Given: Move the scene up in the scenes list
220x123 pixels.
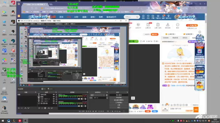Looking at the screenshot, I should click(25, 108).
